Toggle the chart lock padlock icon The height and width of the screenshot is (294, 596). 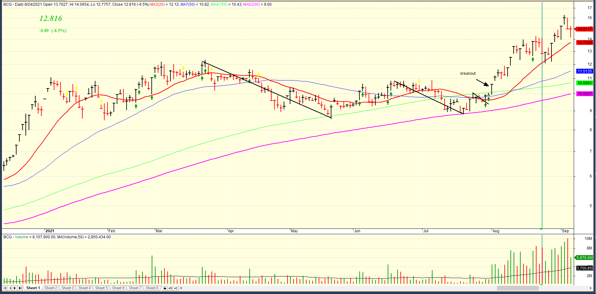coord(165,288)
